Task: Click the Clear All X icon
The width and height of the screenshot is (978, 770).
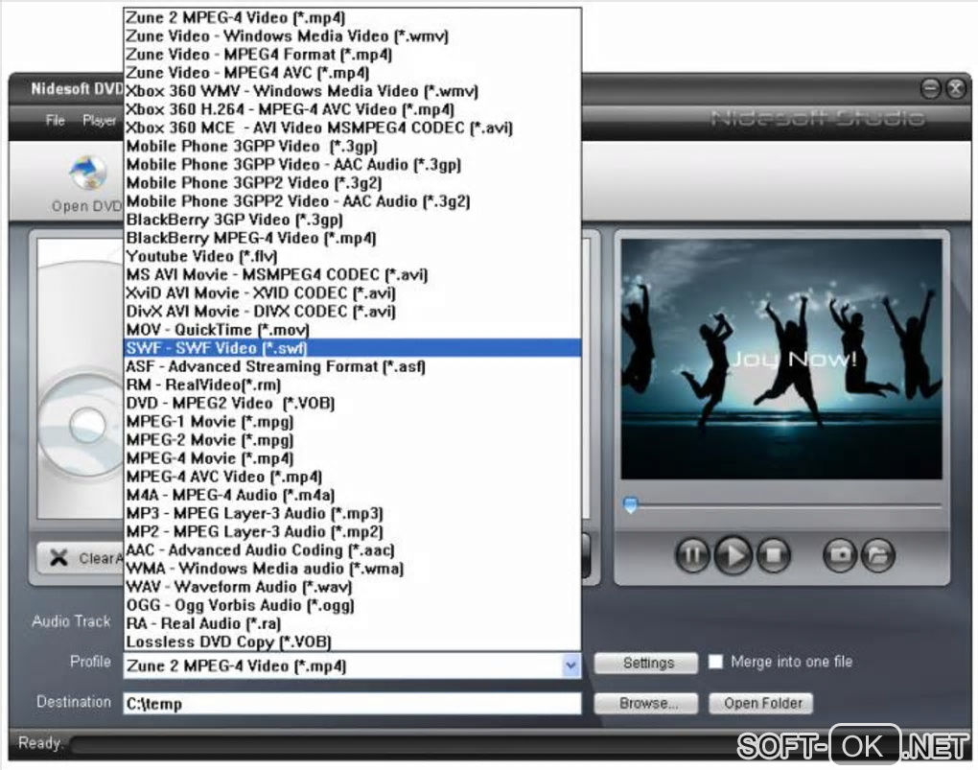Action: [x=58, y=558]
